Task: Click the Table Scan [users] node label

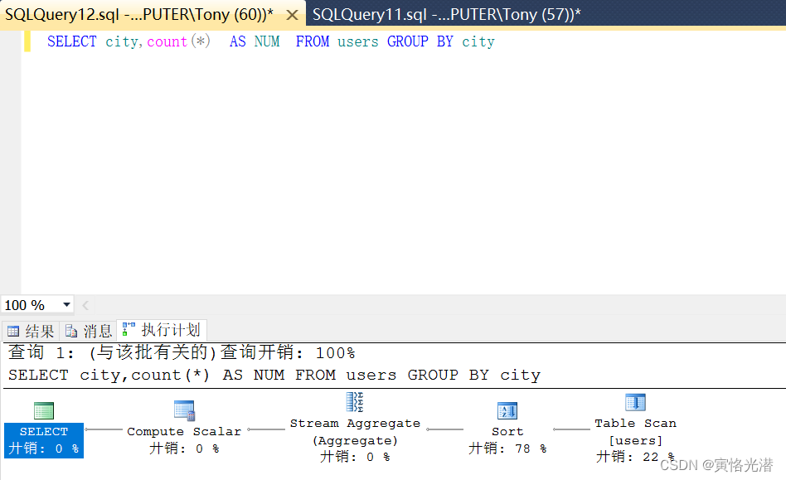Action: click(635, 431)
